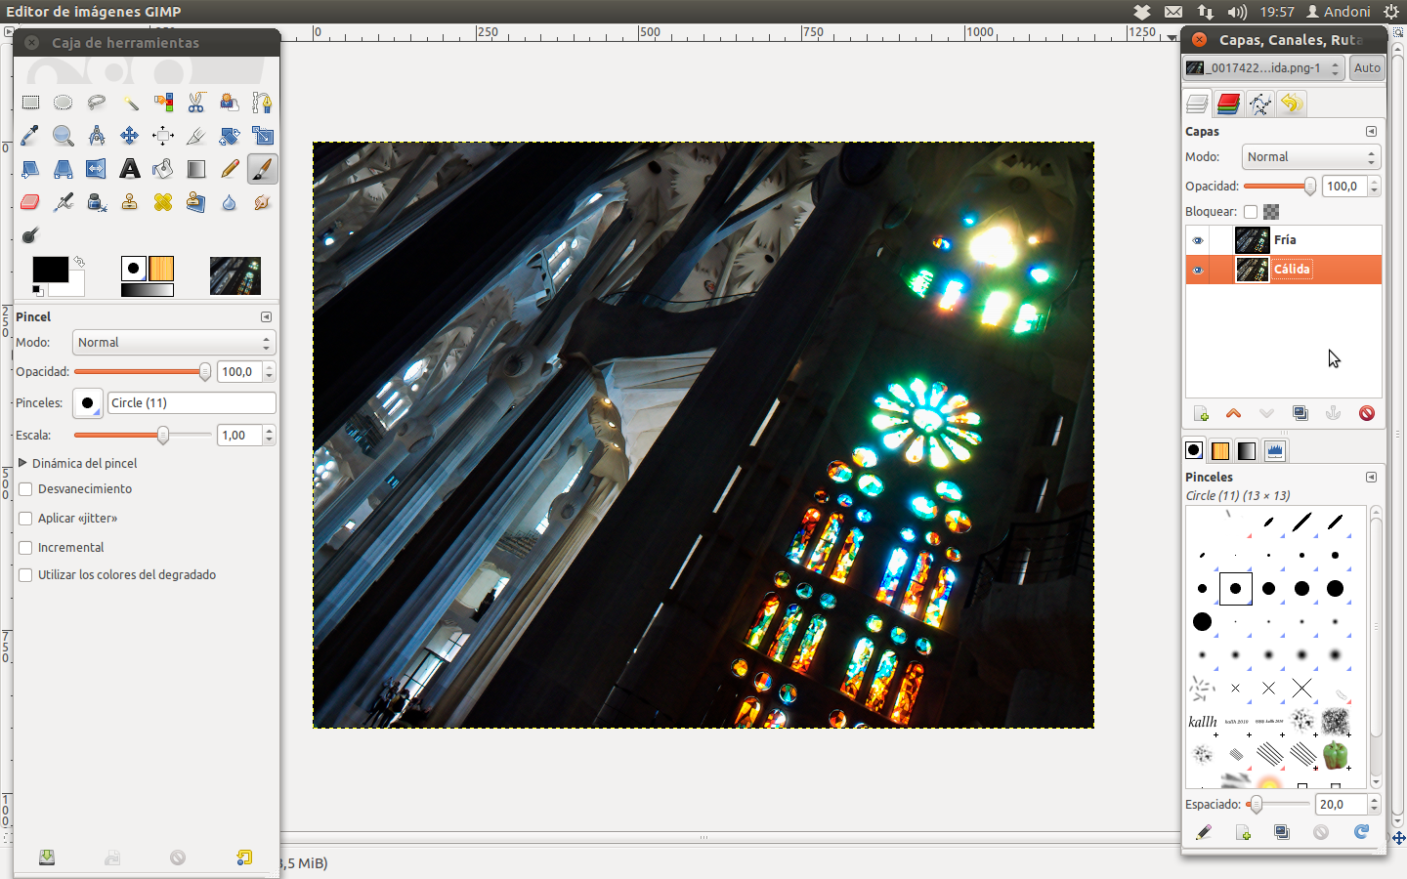Open the Capas panel configuration menu arrow
The width and height of the screenshot is (1407, 879).
[x=1371, y=132]
